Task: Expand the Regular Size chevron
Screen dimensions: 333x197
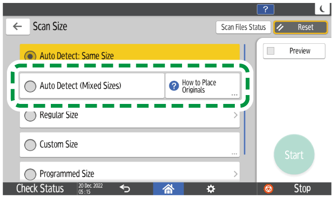Action: point(235,115)
